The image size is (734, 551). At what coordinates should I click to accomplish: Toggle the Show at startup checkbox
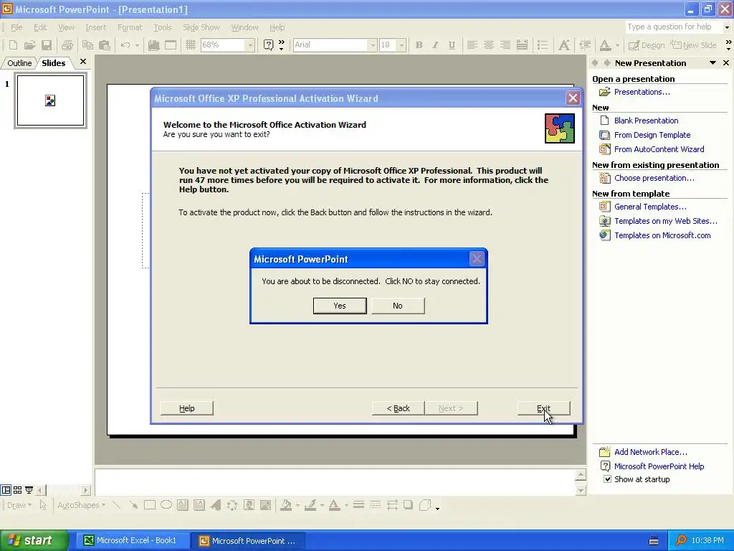point(607,479)
